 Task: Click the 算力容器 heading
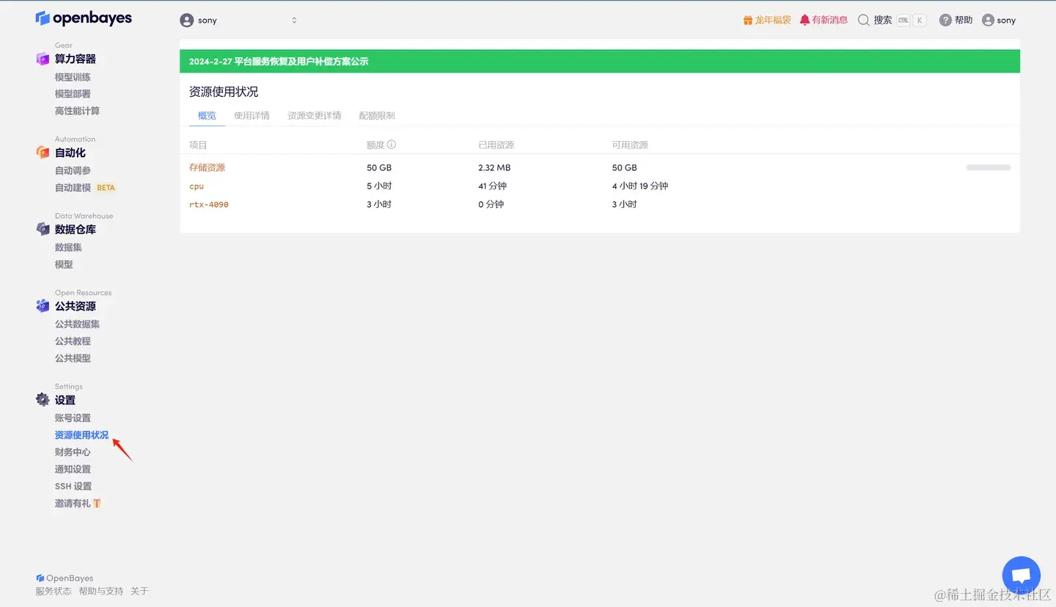[x=76, y=59]
